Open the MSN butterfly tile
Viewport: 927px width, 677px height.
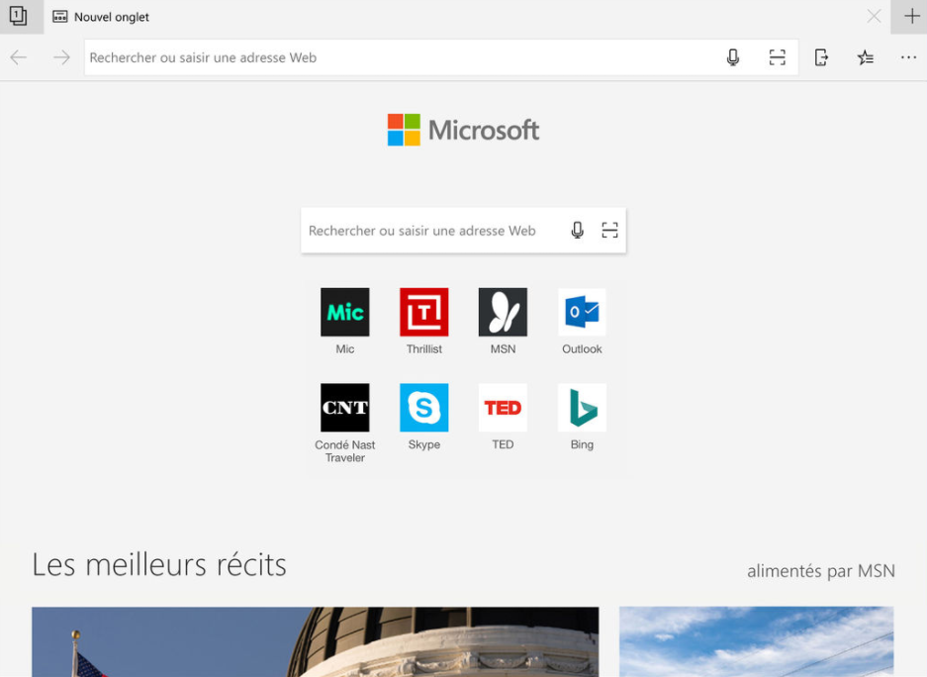(503, 312)
